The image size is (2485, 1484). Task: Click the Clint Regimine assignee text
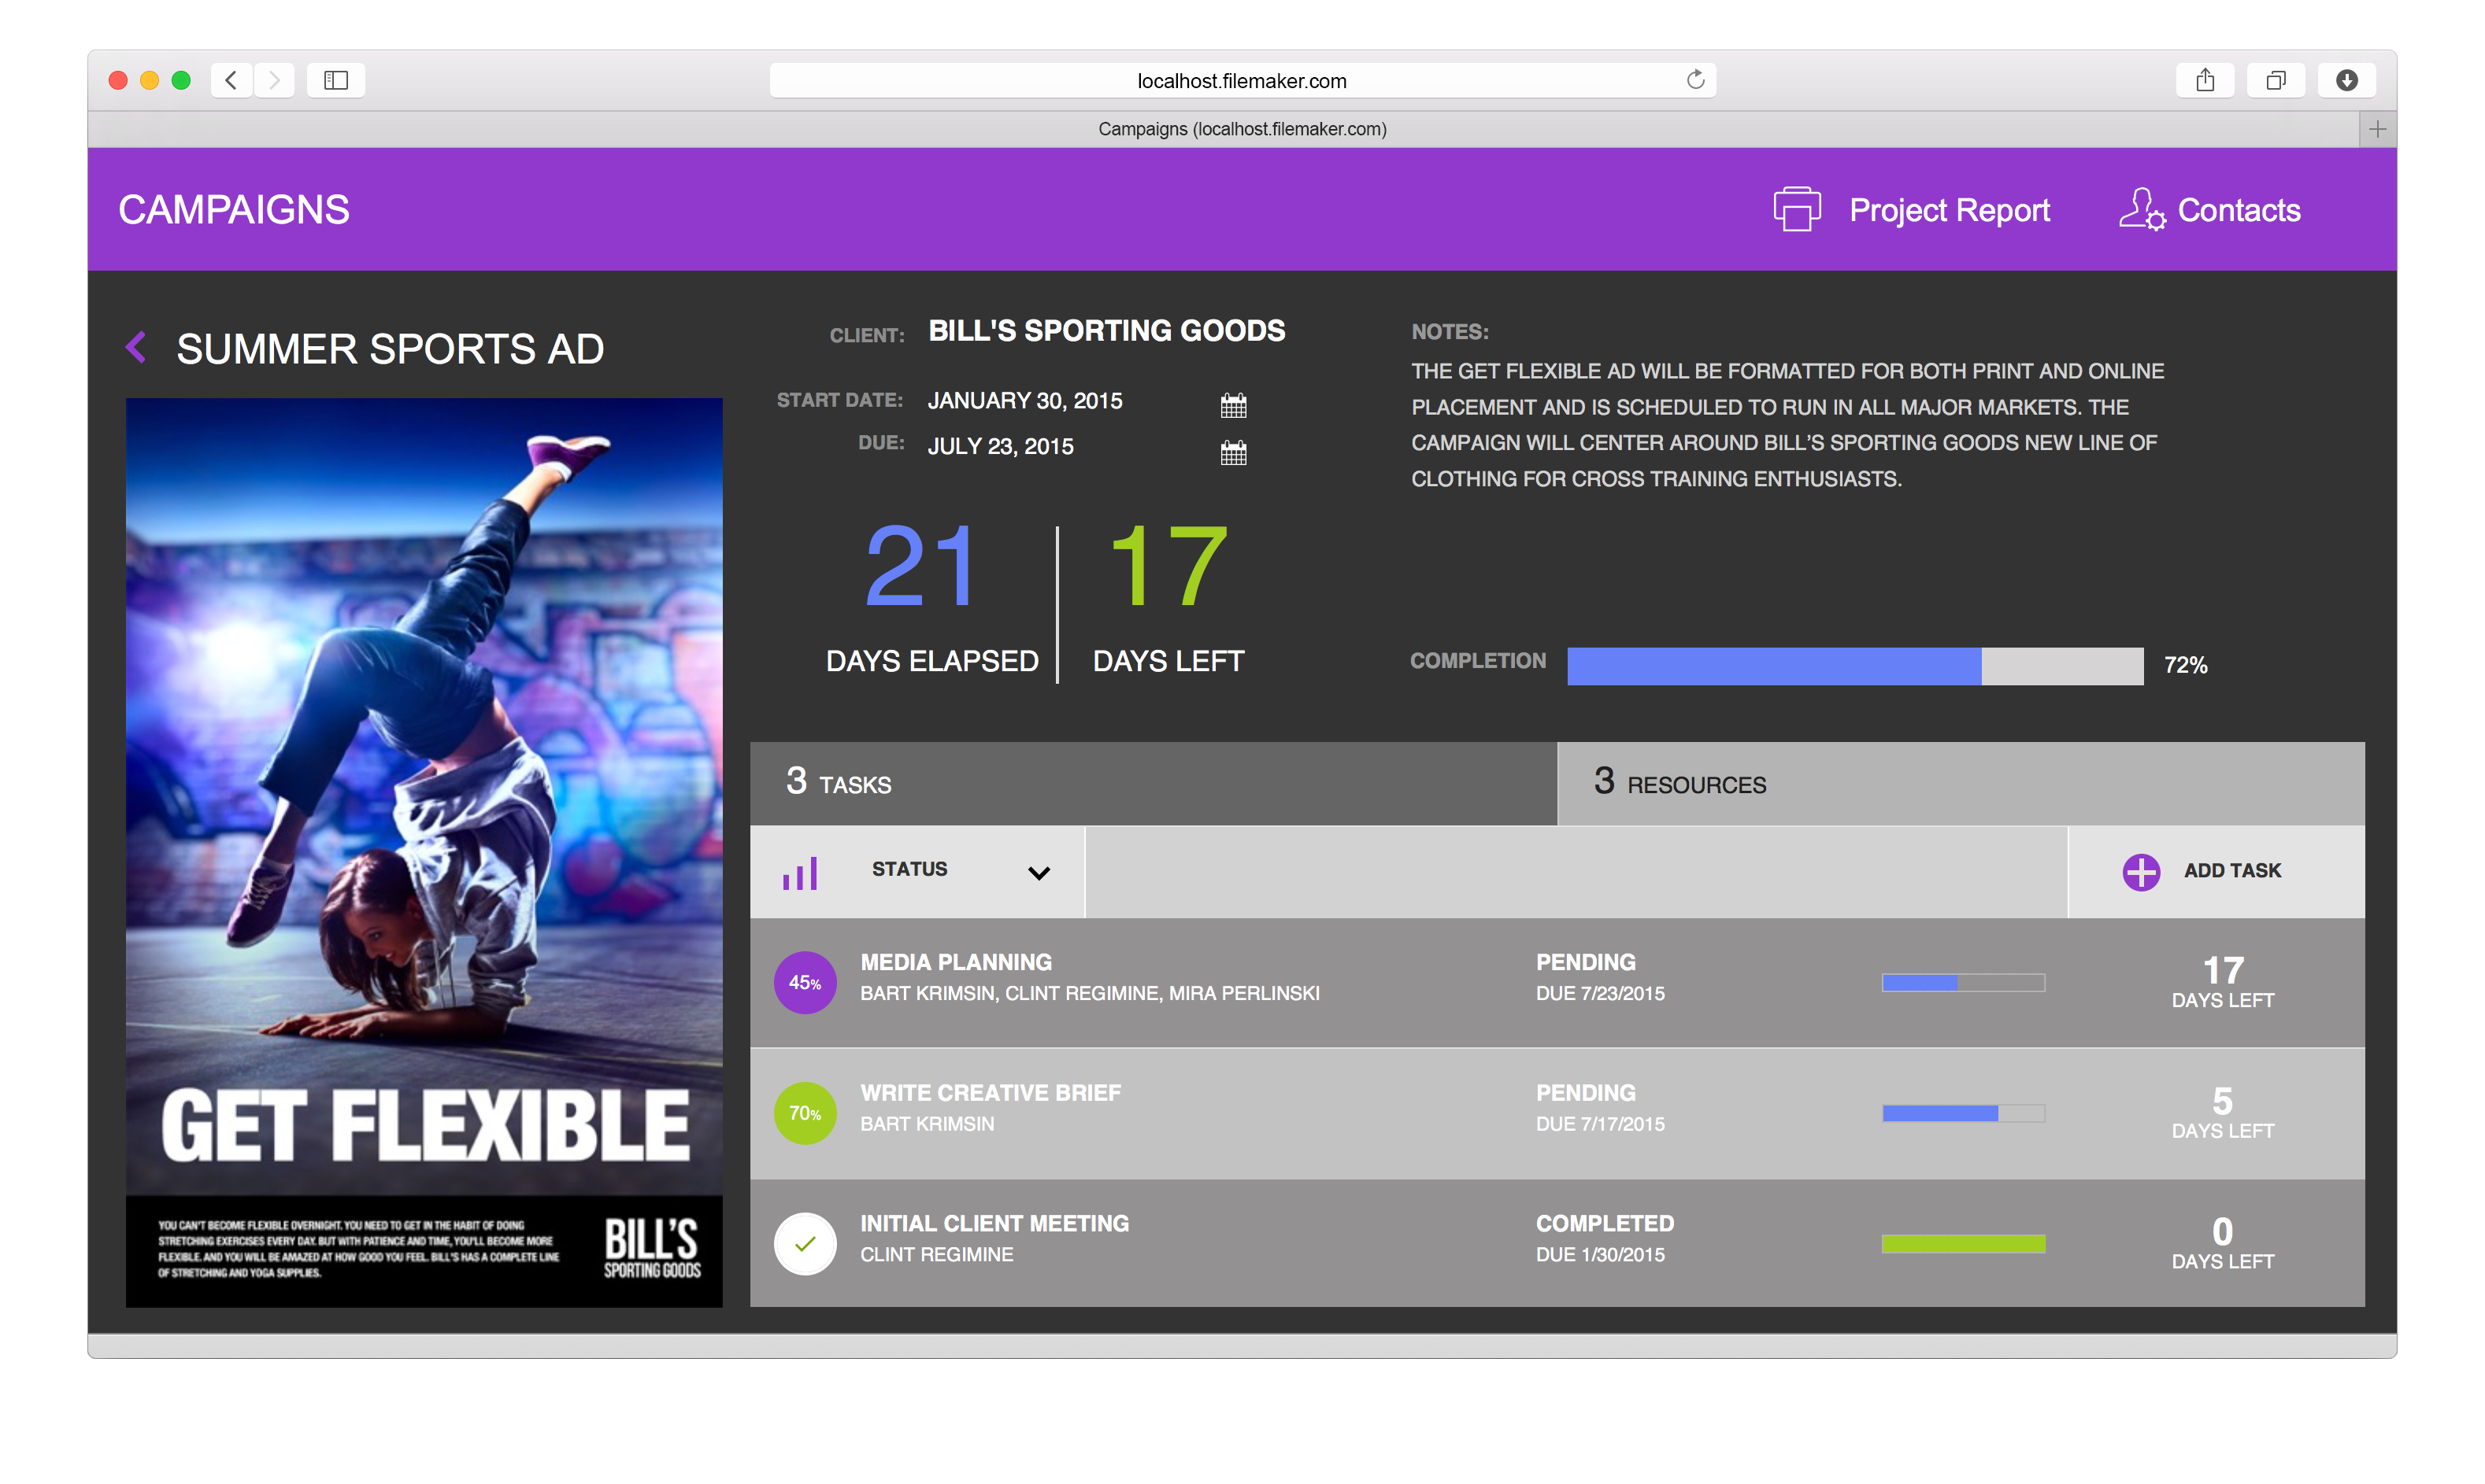[936, 1255]
